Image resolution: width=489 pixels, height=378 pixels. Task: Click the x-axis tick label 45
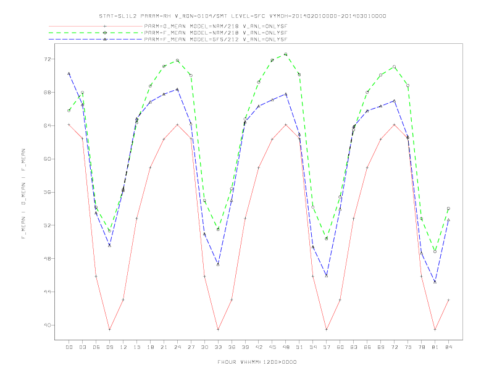tap(272, 347)
